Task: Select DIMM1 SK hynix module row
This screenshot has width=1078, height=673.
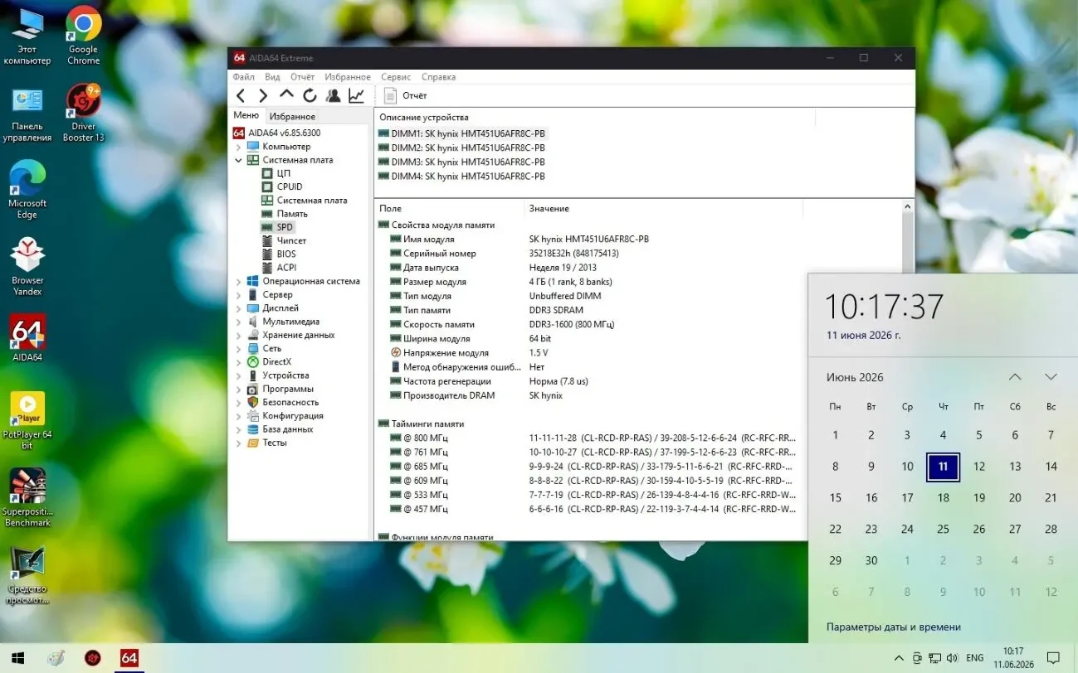Action: click(462, 133)
